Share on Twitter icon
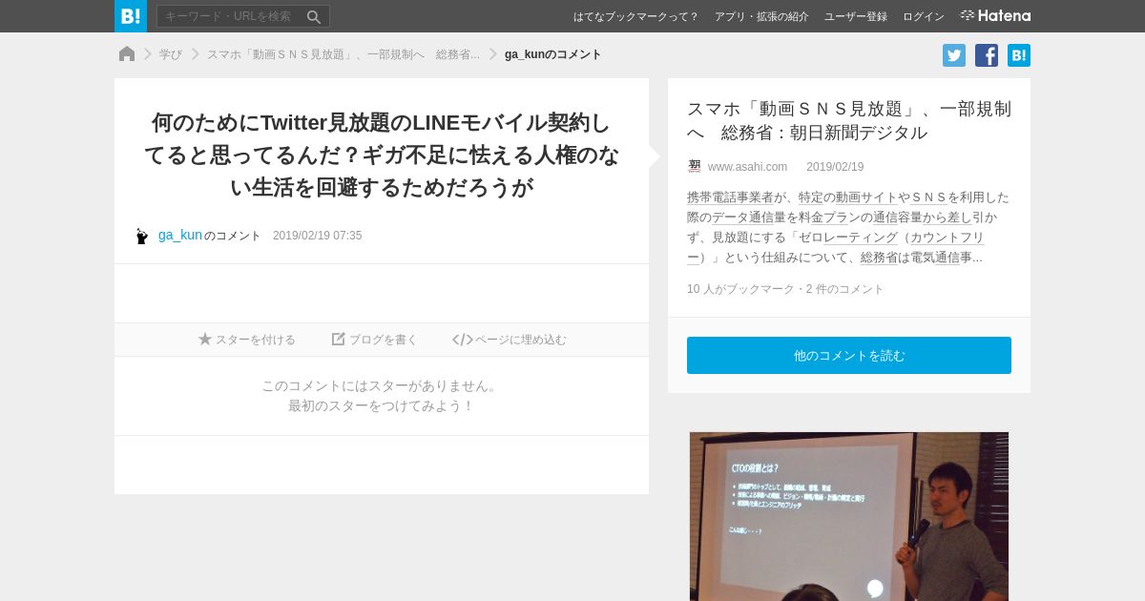The width and height of the screenshot is (1145, 601). pyautogui.click(x=954, y=55)
